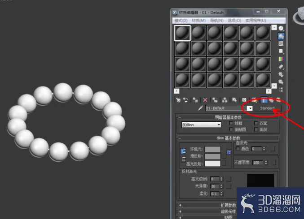Click the Standard material type button
The height and width of the screenshot is (219, 304).
point(268,108)
